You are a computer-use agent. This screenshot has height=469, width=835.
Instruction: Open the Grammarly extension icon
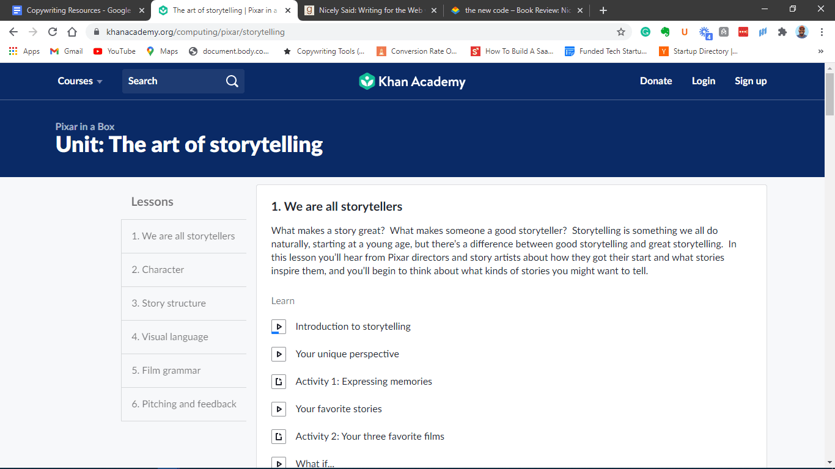646,32
